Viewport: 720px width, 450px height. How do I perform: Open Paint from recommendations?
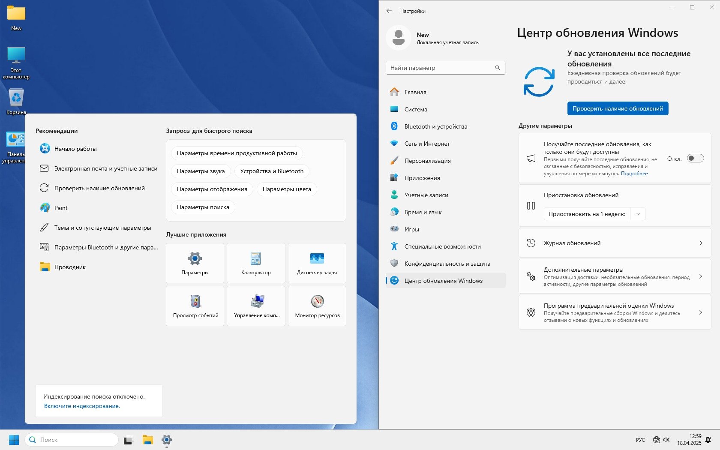tap(61, 208)
